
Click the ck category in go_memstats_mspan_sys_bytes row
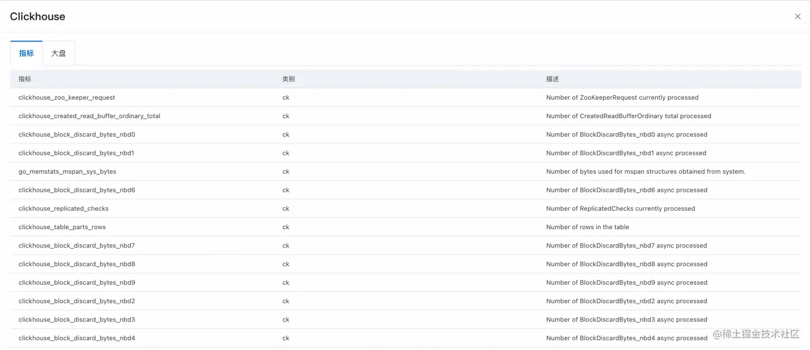(286, 171)
